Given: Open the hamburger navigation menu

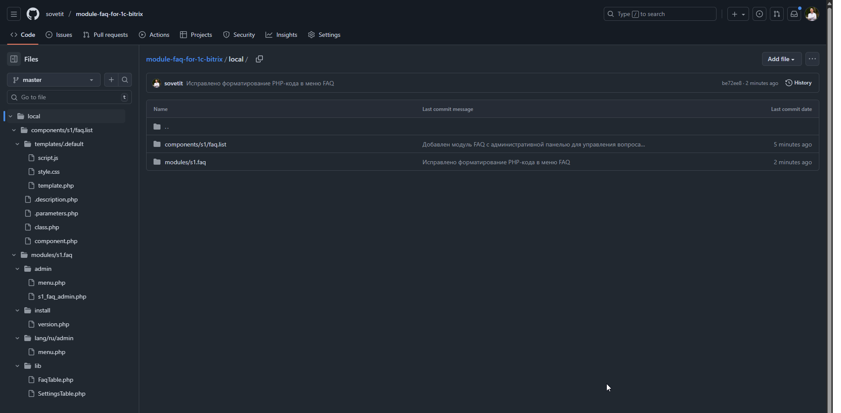Looking at the screenshot, I should [14, 14].
